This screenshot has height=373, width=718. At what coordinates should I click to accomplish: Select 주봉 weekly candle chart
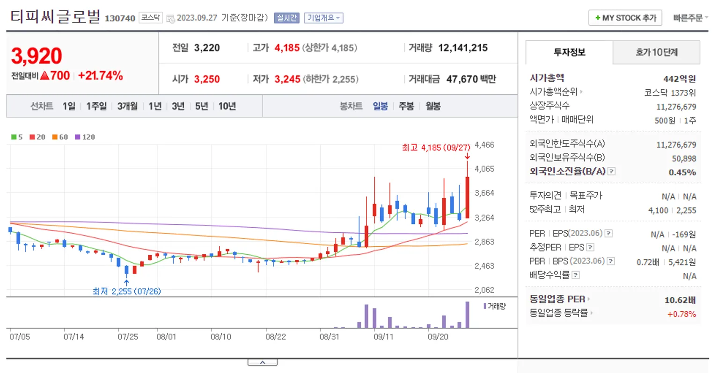click(406, 106)
